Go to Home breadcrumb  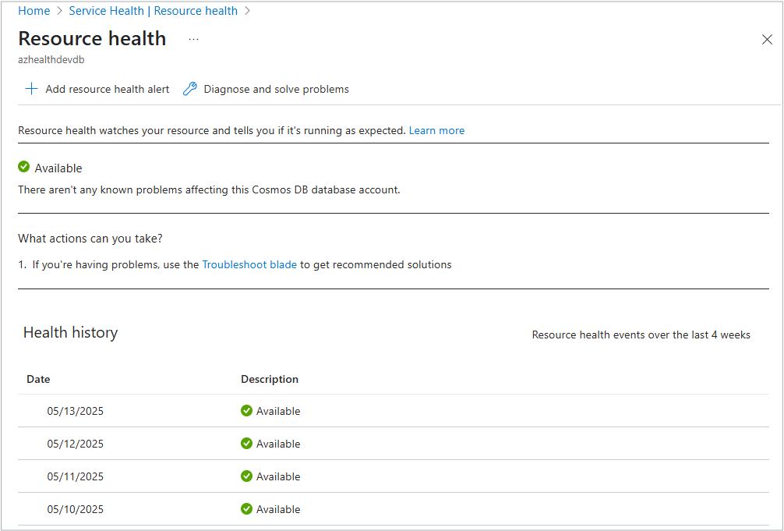[34, 11]
